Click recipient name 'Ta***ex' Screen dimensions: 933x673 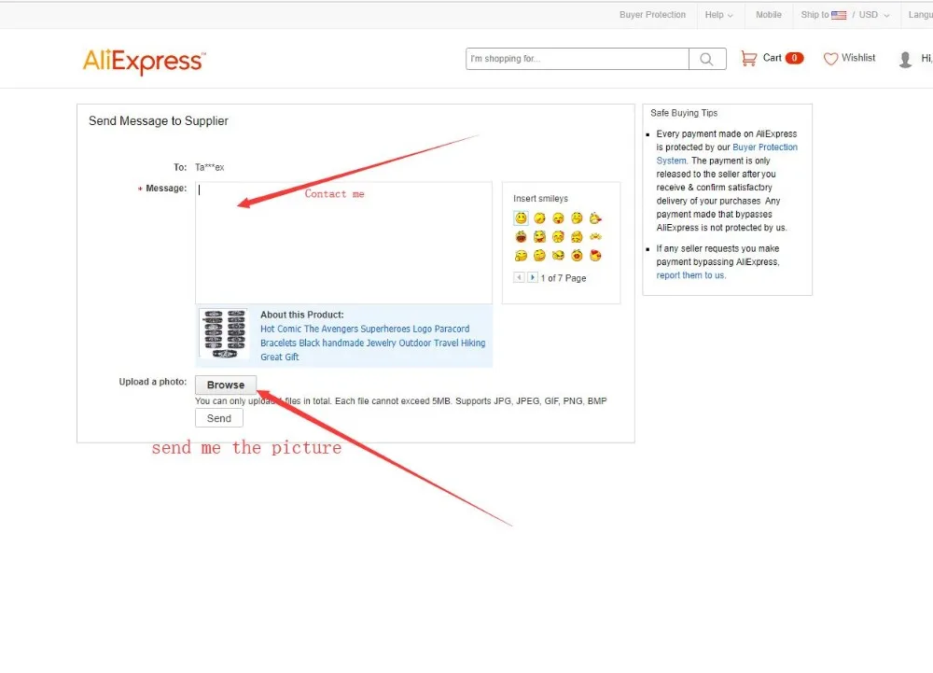pyautogui.click(x=209, y=167)
